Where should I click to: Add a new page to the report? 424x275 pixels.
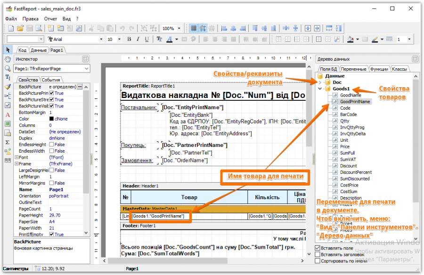click(51, 28)
